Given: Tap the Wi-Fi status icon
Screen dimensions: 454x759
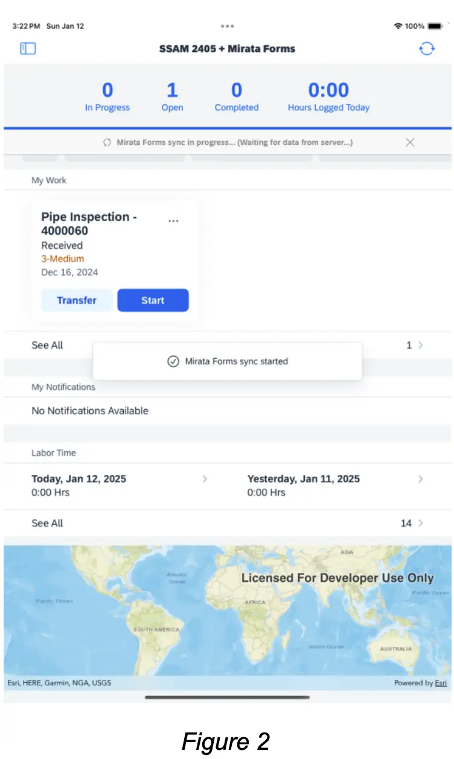Looking at the screenshot, I should [x=398, y=26].
